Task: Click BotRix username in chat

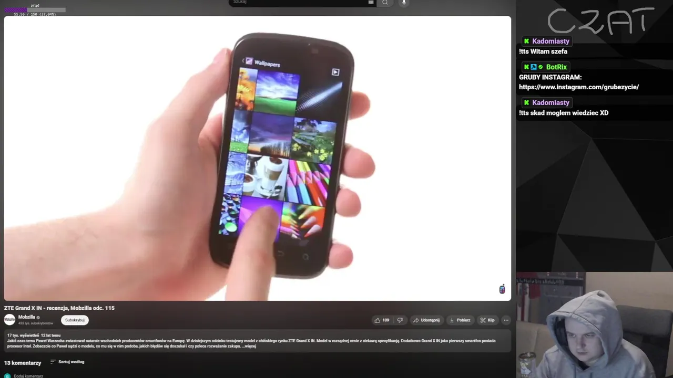Action: point(556,67)
